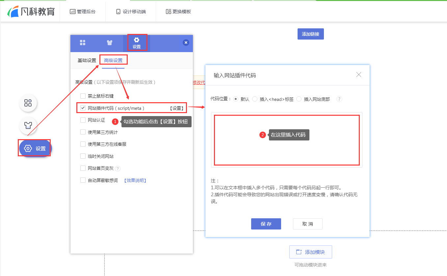Screen dimensions: 447x276
Task: Click help icon beside 网站首页变灰
Action: click(118, 169)
